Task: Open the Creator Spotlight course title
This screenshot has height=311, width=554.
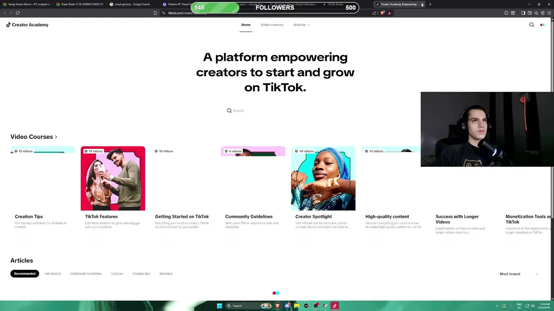Action: click(313, 217)
